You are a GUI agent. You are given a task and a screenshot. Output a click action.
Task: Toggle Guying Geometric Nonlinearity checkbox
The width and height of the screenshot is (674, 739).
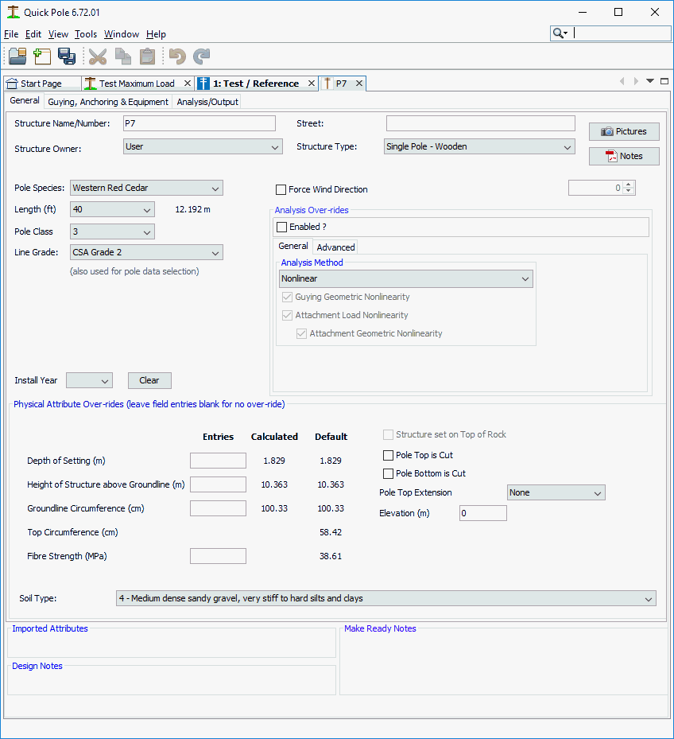coord(287,297)
